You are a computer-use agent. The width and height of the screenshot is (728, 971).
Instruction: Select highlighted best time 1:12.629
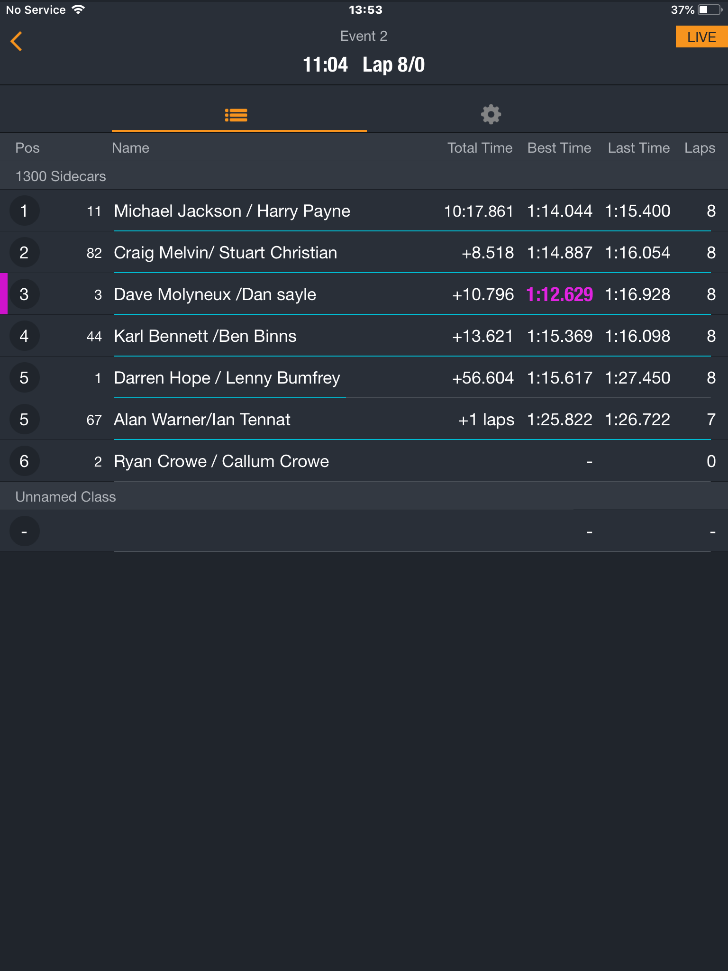click(x=560, y=294)
